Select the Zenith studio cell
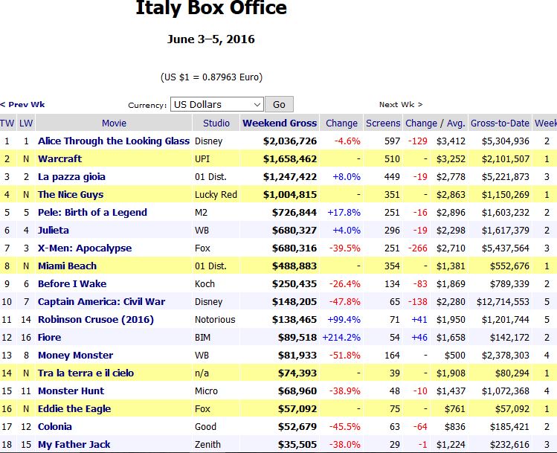This screenshot has width=557, height=453. click(x=207, y=445)
